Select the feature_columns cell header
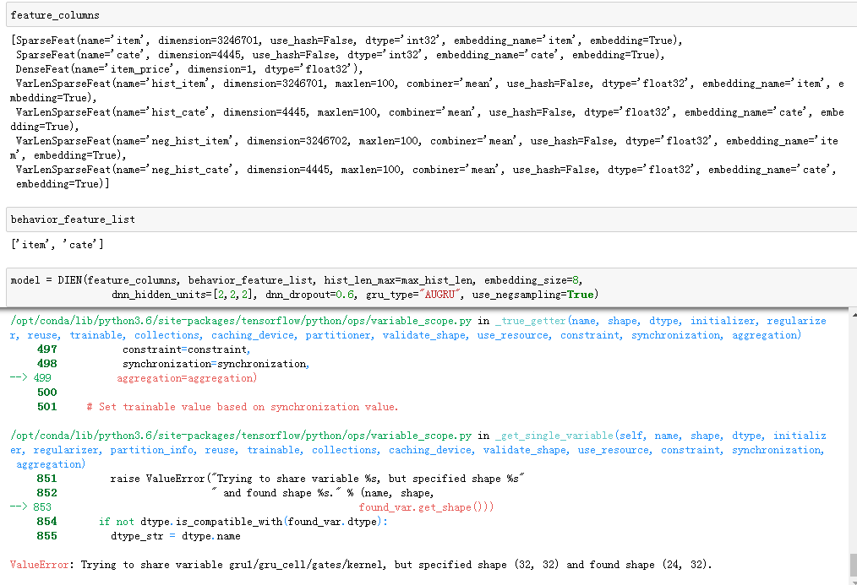 (55, 14)
